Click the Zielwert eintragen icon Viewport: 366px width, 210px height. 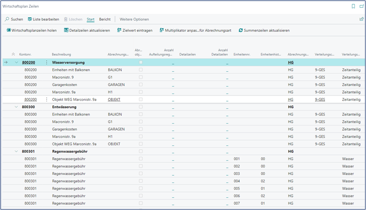118,30
